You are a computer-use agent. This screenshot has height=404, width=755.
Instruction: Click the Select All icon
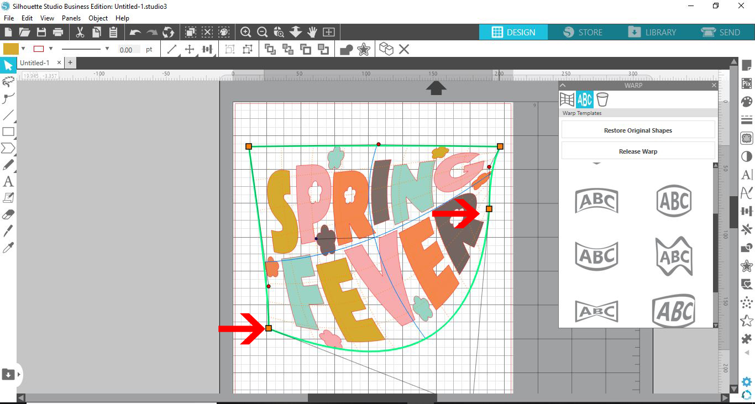[191, 32]
